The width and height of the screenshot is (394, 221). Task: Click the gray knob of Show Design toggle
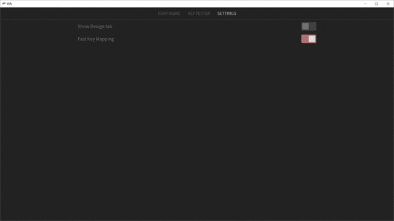pos(305,26)
